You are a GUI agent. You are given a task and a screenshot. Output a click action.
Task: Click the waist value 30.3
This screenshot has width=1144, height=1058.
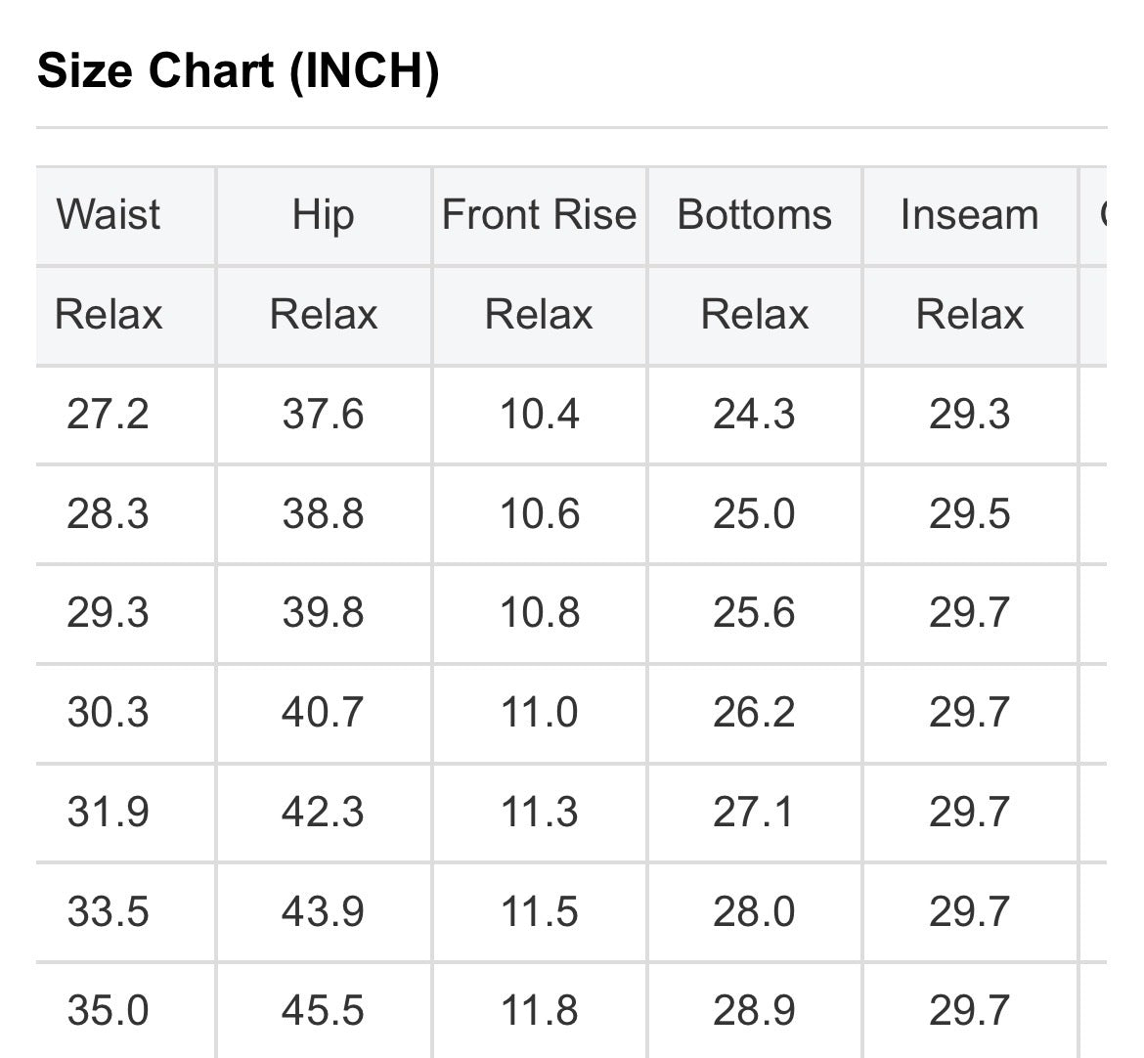[x=108, y=712]
